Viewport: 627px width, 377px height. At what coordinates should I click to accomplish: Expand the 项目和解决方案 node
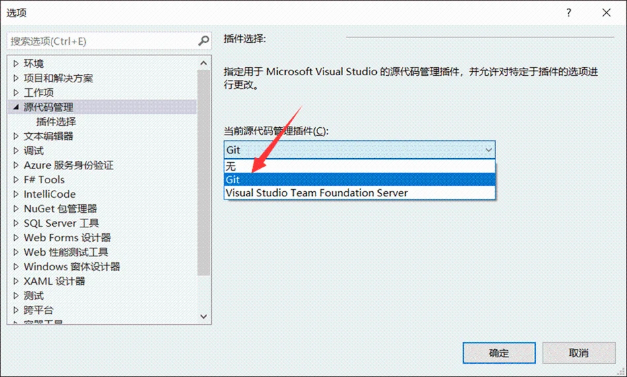[16, 78]
